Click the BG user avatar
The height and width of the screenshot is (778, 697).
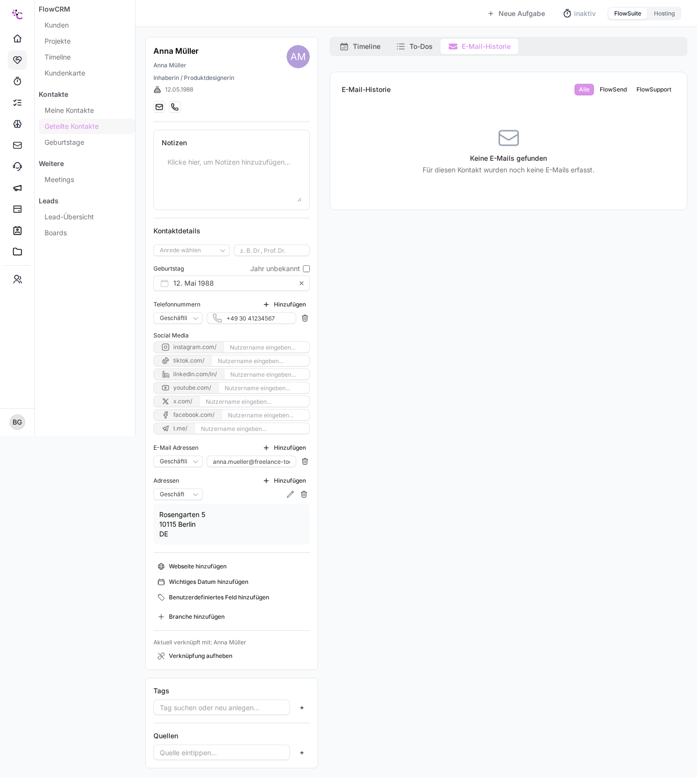pos(17,422)
